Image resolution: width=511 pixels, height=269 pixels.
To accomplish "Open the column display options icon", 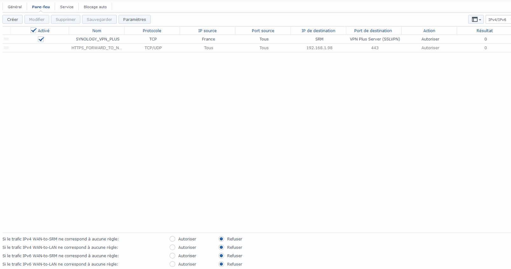I will tap(474, 19).
